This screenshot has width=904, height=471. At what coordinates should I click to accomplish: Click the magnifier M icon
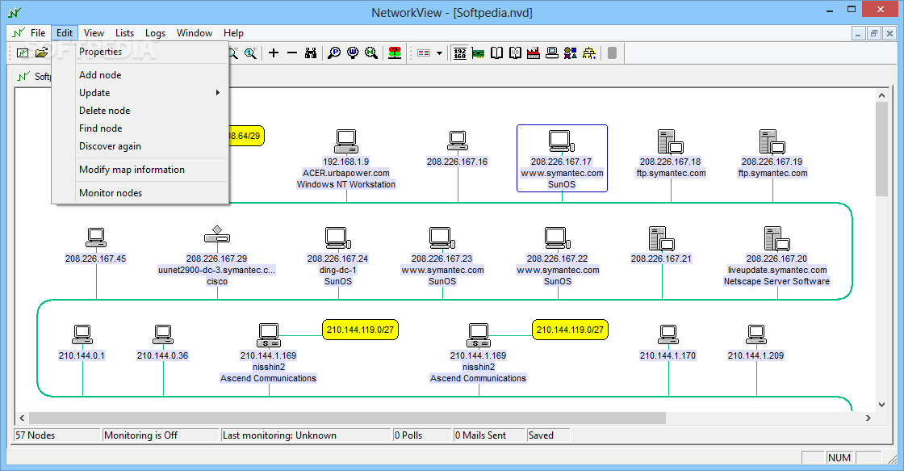[x=371, y=53]
